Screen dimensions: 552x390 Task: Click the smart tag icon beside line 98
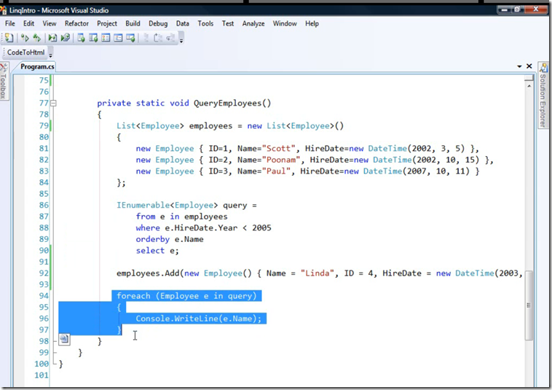click(x=64, y=339)
